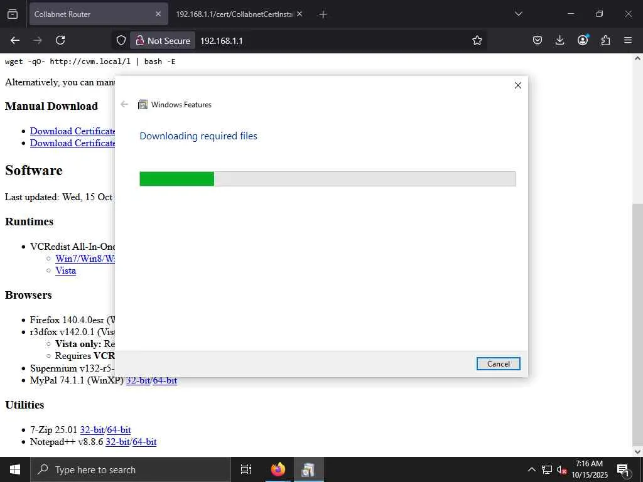
Task: Switch to the CollabnetCertInstall tab
Action: 235,14
